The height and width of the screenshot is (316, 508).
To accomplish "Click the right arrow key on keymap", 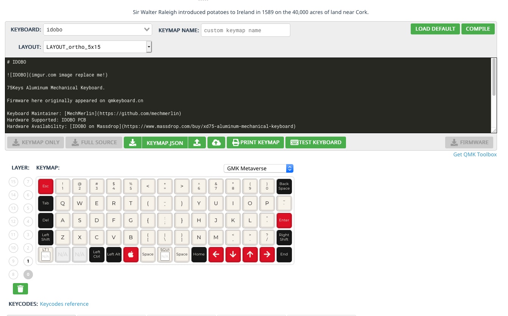I will coord(267,254).
